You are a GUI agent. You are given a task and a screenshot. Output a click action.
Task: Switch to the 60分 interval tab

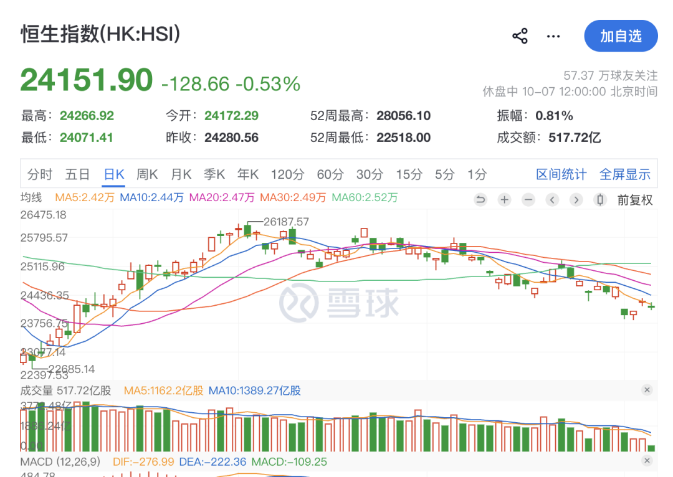pyautogui.click(x=330, y=174)
